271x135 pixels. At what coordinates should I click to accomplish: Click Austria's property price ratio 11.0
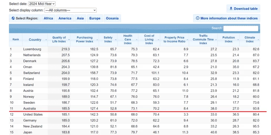[x=185, y=90]
